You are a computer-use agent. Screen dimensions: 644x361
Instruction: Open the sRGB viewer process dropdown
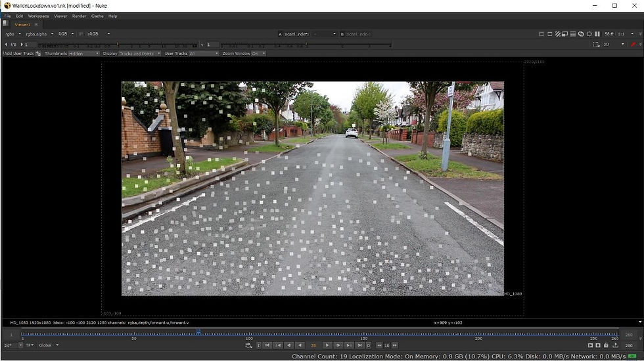point(98,34)
